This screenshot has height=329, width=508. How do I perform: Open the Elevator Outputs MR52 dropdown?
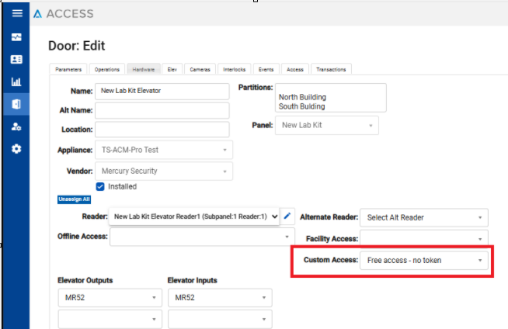click(110, 298)
